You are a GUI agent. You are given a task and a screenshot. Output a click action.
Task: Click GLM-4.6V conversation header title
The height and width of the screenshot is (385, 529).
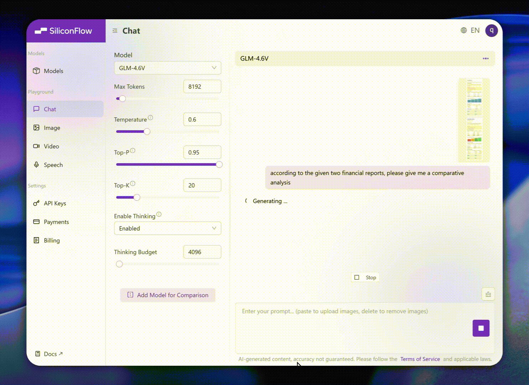[254, 58]
